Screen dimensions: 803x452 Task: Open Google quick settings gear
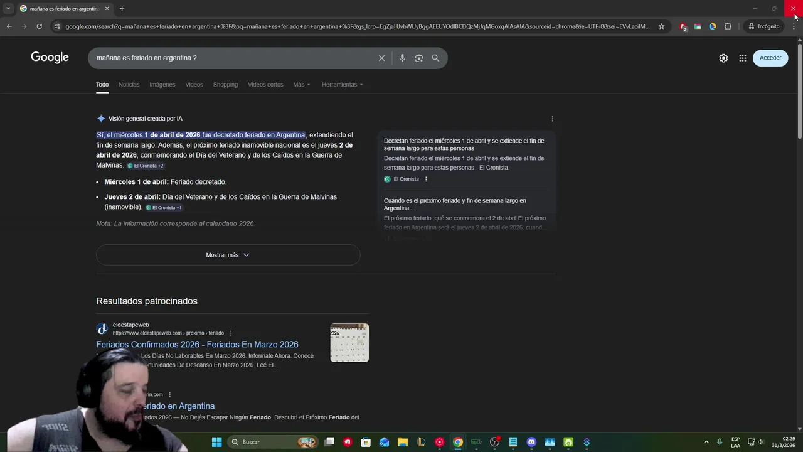point(723,58)
